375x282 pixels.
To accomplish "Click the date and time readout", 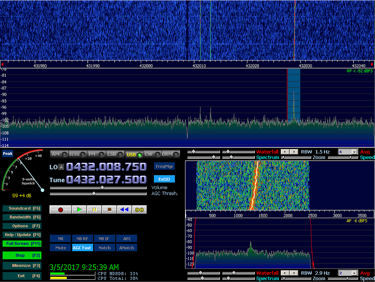I will (84, 267).
